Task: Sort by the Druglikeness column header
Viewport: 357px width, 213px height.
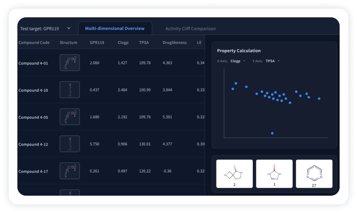Action: click(x=175, y=42)
